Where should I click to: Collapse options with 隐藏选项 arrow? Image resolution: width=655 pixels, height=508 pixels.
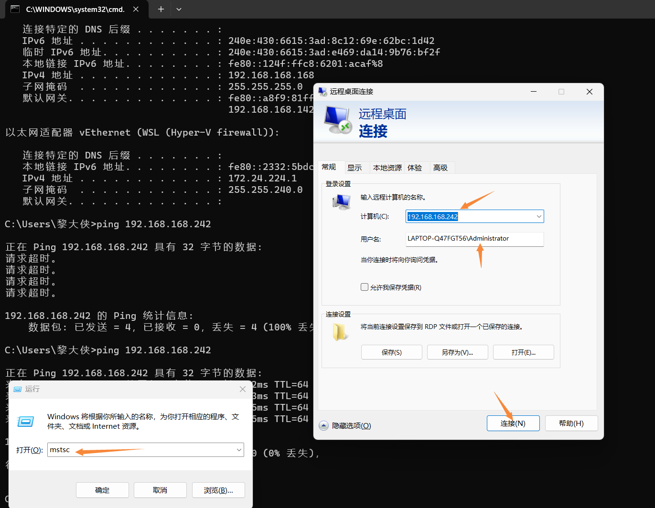click(x=323, y=425)
